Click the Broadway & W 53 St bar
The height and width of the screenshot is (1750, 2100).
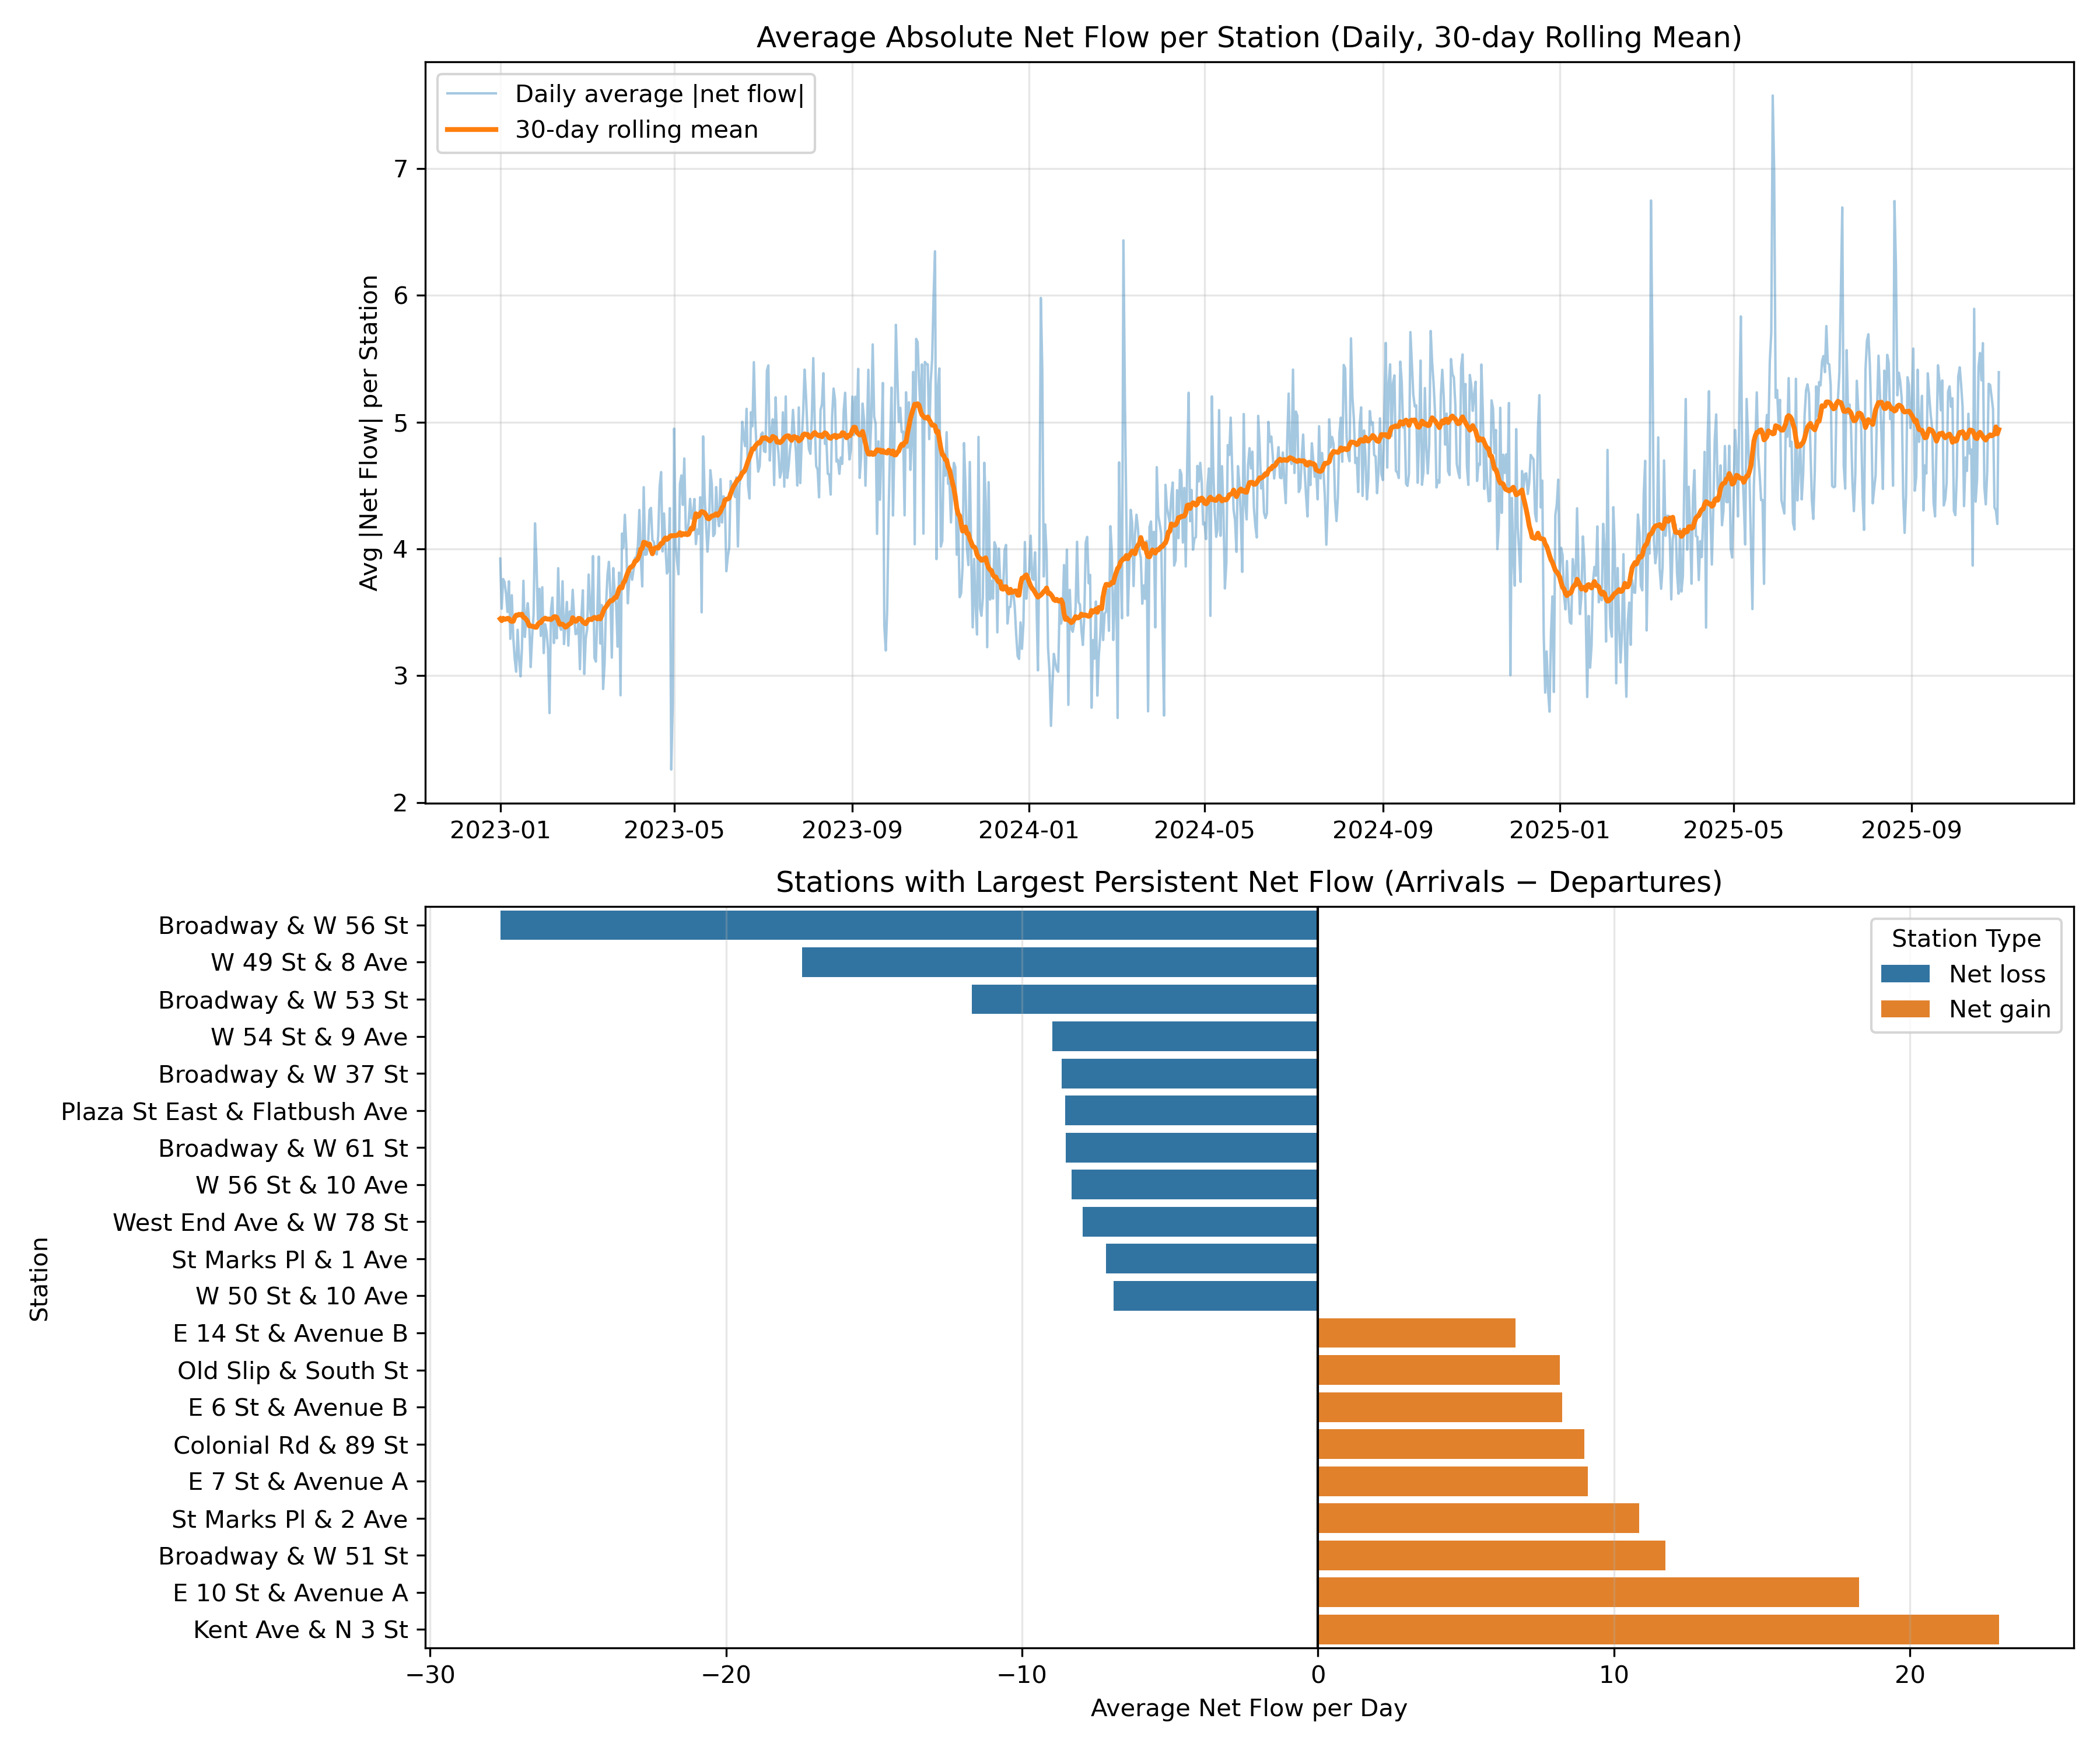(1144, 999)
